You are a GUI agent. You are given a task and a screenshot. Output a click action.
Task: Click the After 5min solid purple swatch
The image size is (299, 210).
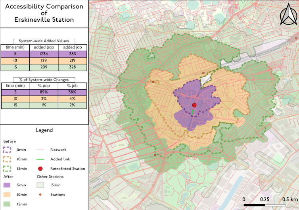tap(7, 185)
